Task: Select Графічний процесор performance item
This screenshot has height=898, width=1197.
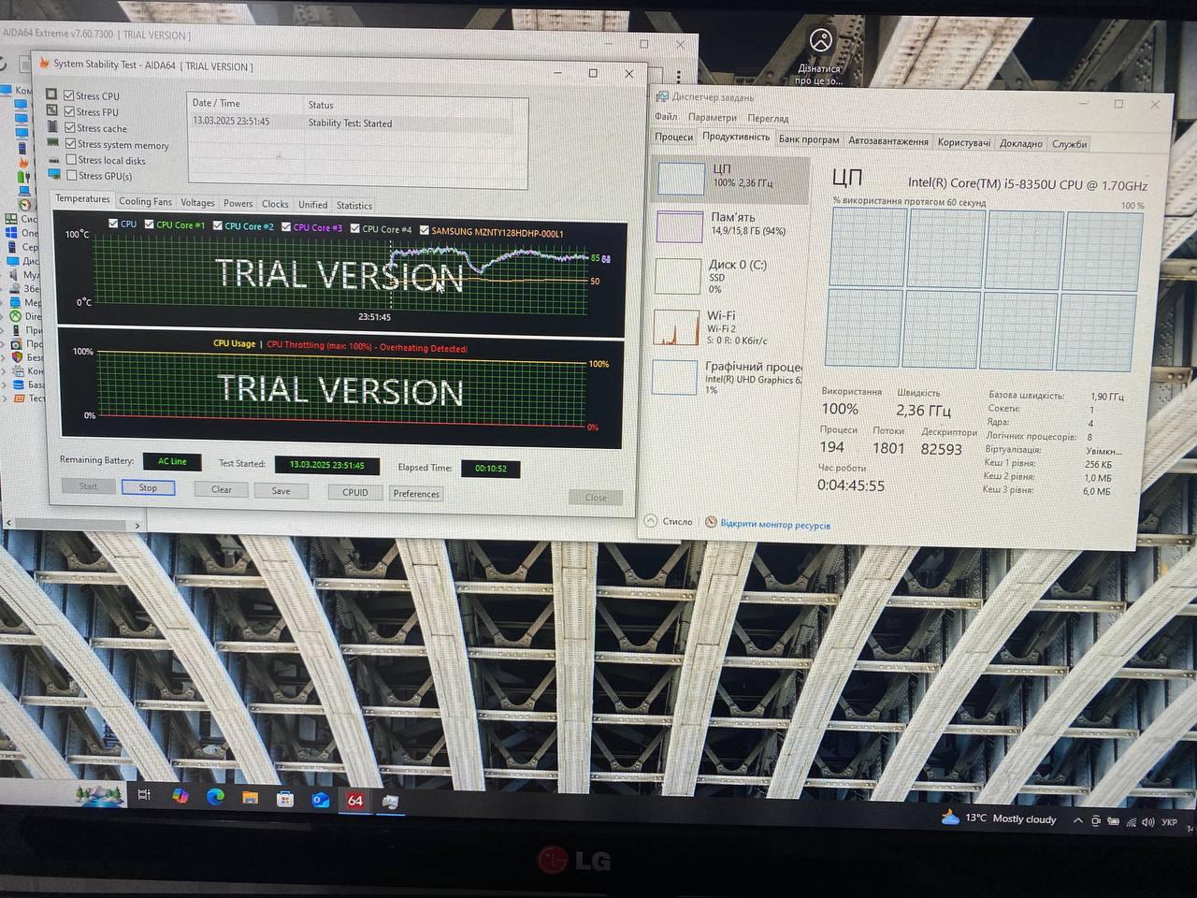Action: [x=728, y=378]
